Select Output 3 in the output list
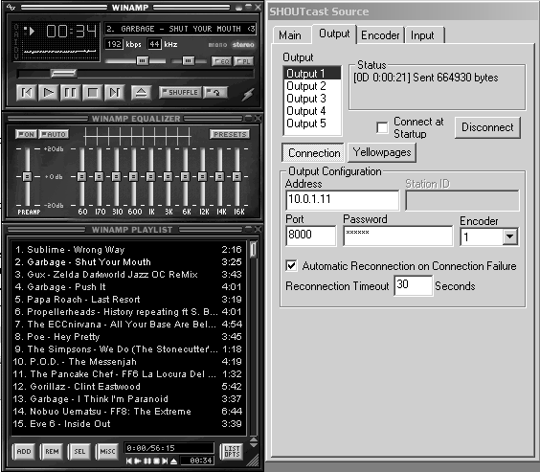Screen dimensions: 540x472 [x=312, y=99]
